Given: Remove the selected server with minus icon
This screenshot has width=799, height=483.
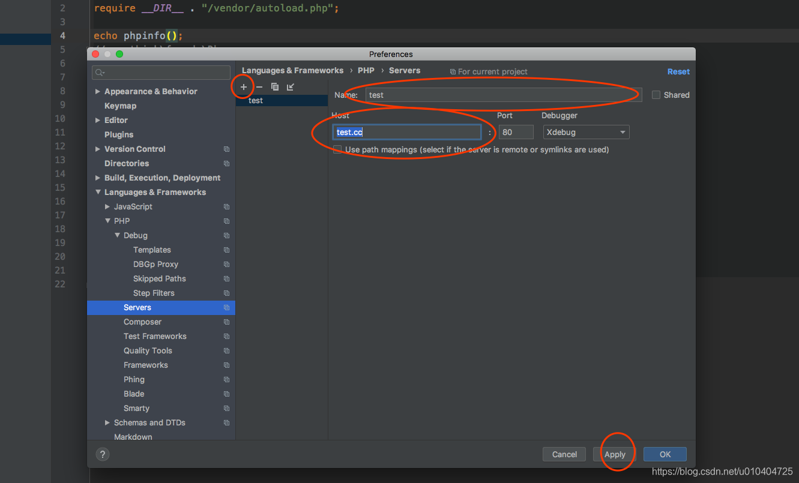Looking at the screenshot, I should pyautogui.click(x=259, y=87).
